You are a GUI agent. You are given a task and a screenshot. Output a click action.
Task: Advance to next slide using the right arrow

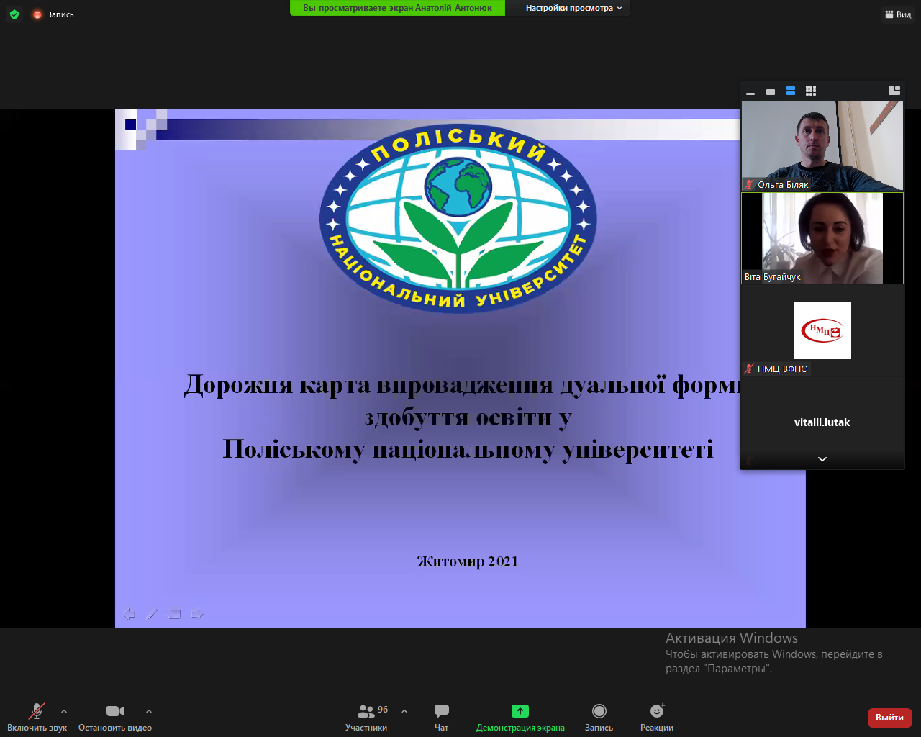point(197,614)
